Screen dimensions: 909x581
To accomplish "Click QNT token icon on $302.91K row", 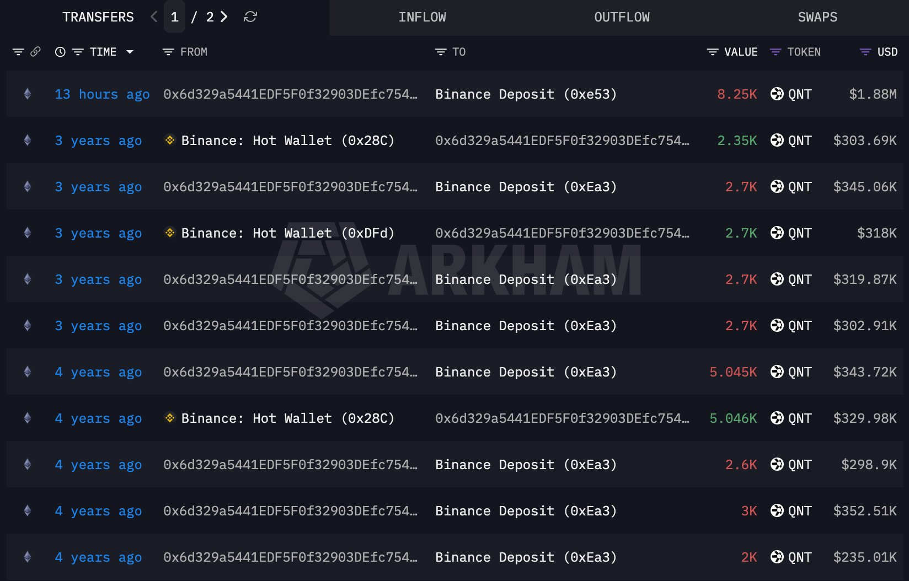I will (x=777, y=326).
